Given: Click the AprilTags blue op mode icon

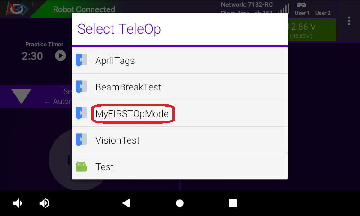Looking at the screenshot, I should (81, 60).
